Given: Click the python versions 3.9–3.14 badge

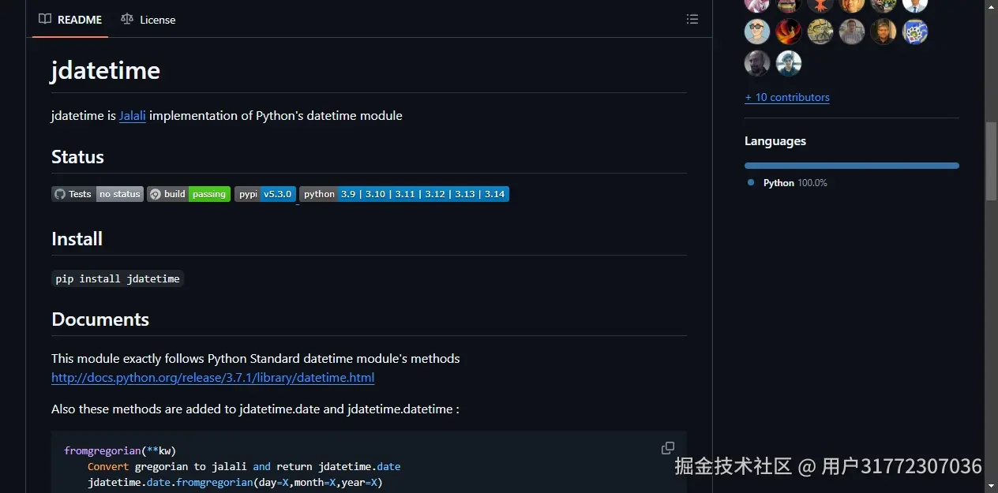Looking at the screenshot, I should click(404, 194).
